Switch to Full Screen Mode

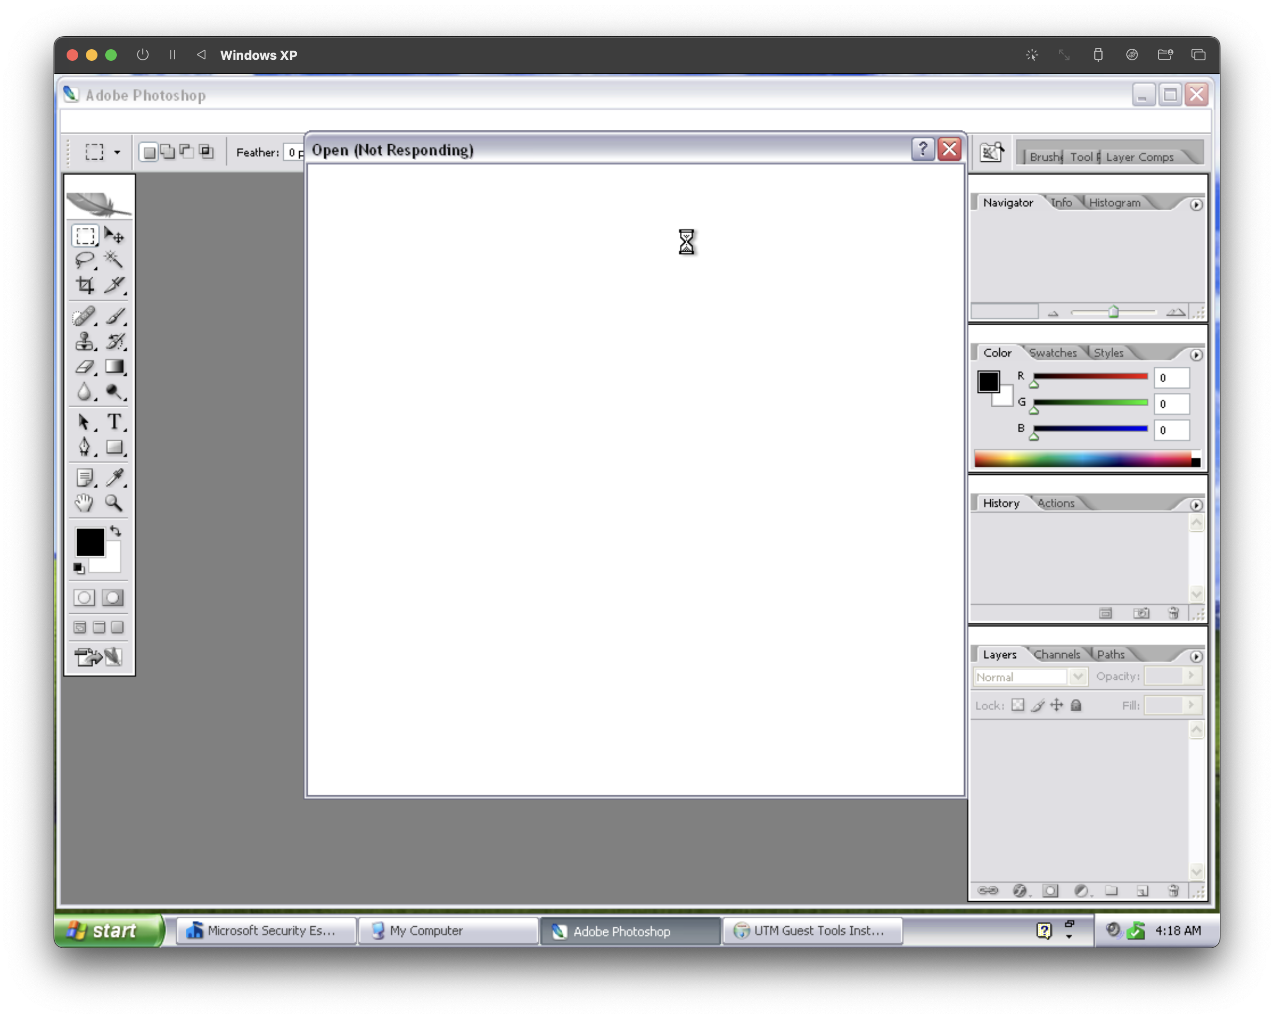pyautogui.click(x=118, y=627)
